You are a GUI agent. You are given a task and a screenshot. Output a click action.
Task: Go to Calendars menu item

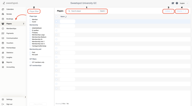10,9
